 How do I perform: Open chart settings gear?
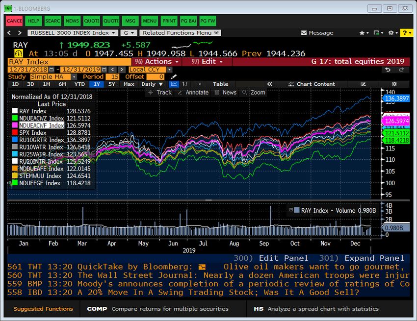click(x=394, y=84)
